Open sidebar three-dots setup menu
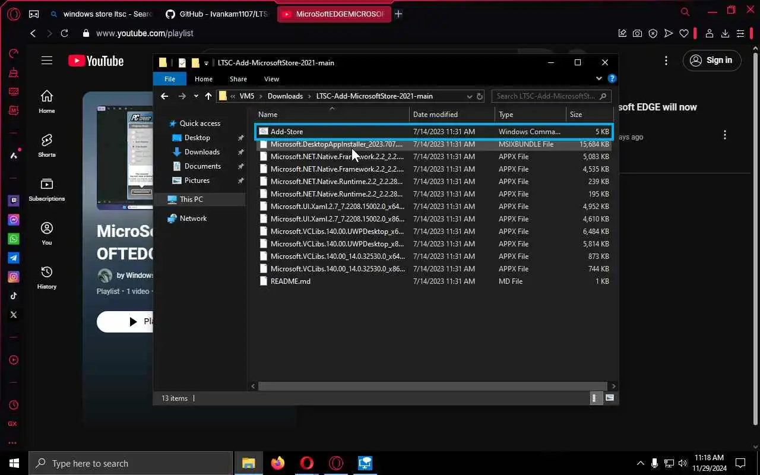 click(x=13, y=443)
